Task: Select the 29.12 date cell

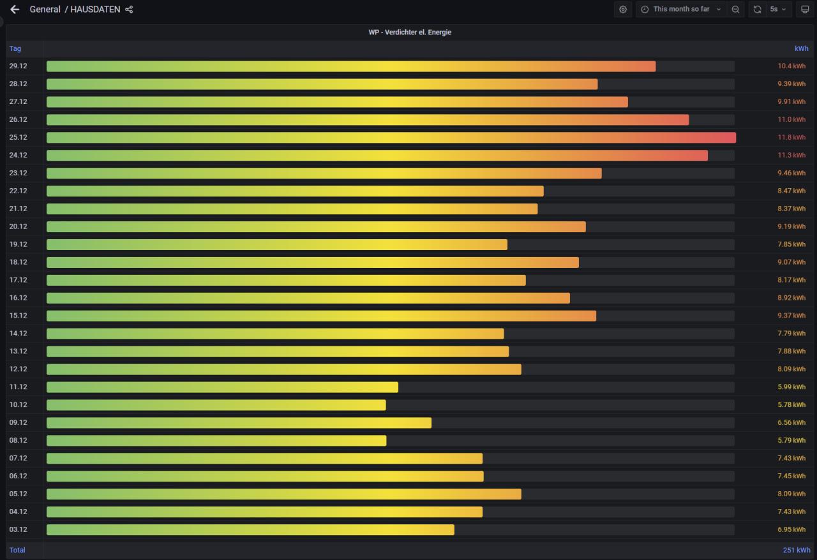Action: (18, 66)
